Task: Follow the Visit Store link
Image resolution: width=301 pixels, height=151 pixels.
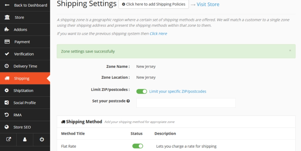Action: (x=208, y=4)
